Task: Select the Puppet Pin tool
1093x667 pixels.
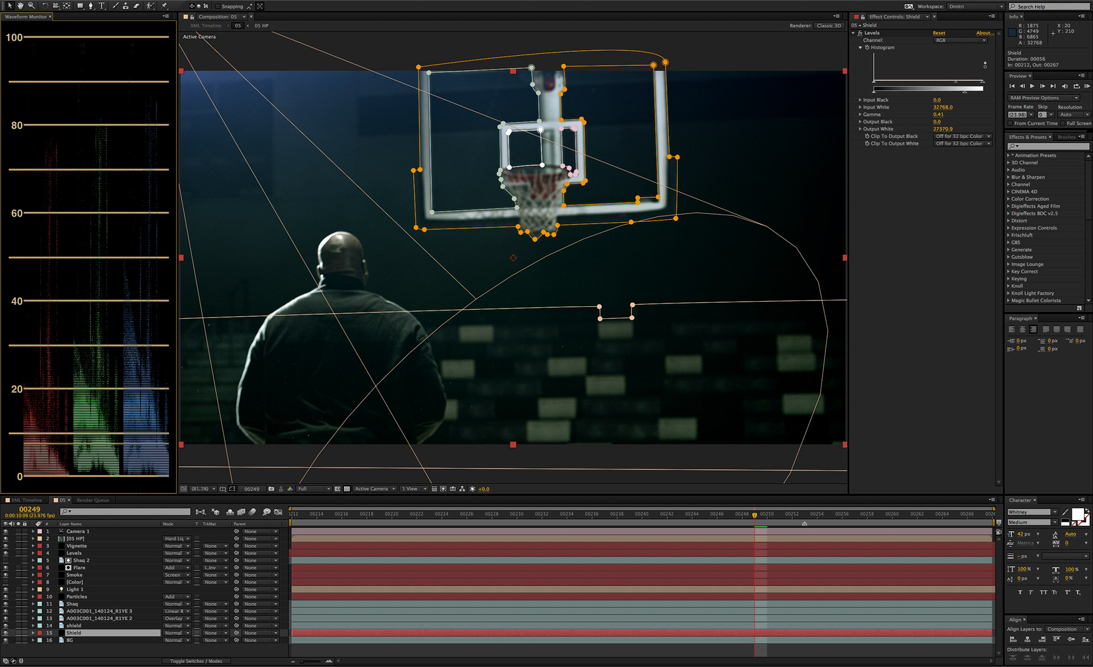Action: point(164,6)
